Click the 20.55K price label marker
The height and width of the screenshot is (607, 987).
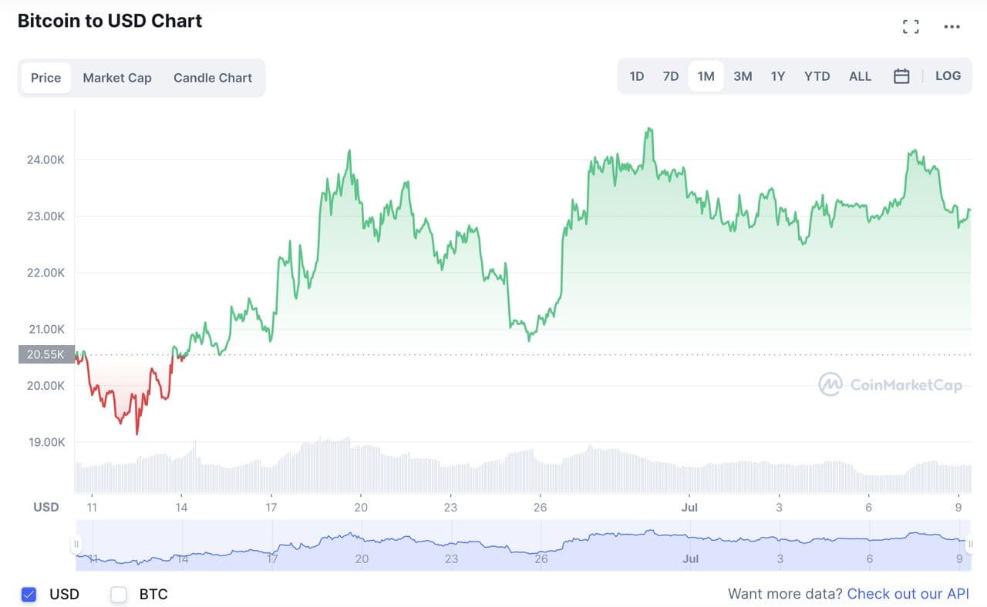pyautogui.click(x=46, y=354)
